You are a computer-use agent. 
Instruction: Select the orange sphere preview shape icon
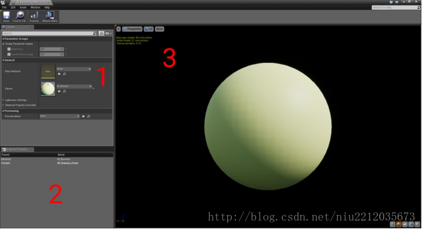[399, 224]
